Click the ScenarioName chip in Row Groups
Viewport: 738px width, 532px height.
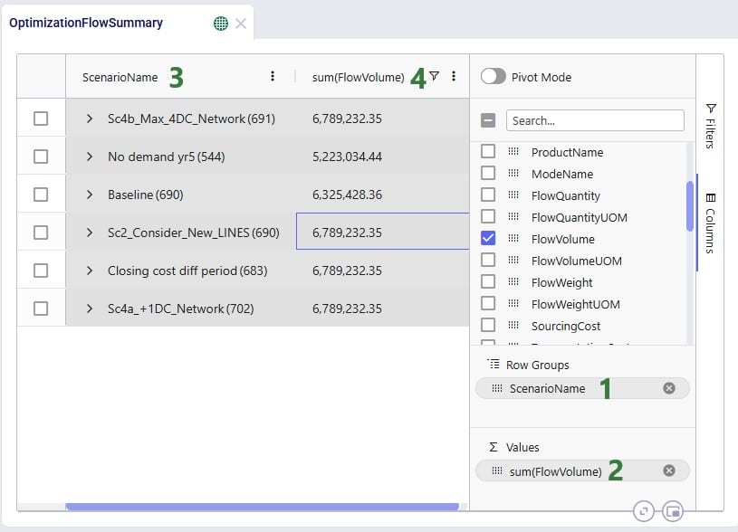pyautogui.click(x=582, y=388)
